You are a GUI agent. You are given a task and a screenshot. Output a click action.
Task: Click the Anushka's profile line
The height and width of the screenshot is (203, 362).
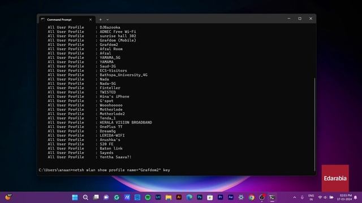tap(84, 140)
